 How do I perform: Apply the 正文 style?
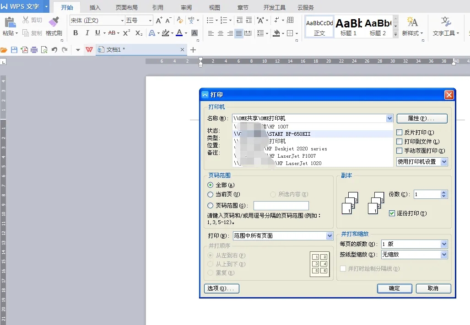pos(319,27)
